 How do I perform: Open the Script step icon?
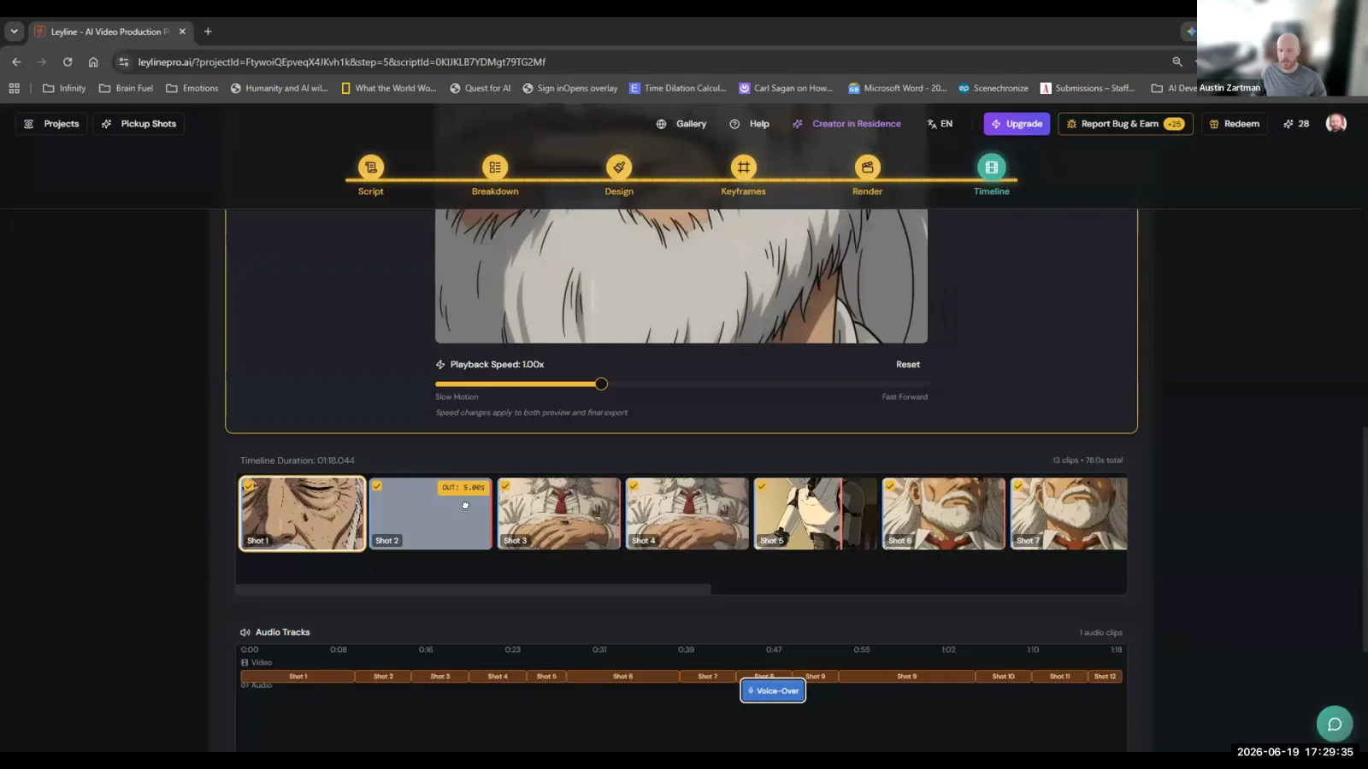[x=370, y=167]
